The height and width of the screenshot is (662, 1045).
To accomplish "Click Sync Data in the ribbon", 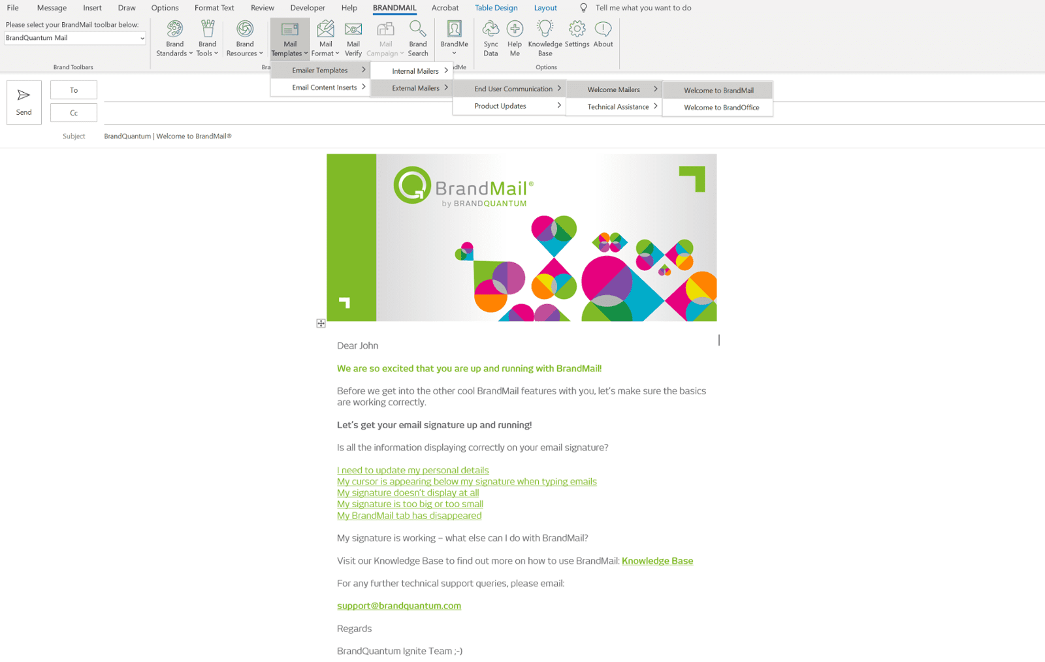I will pyautogui.click(x=490, y=38).
